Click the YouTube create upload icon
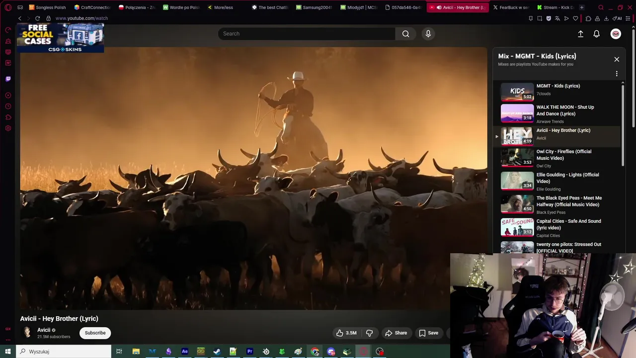This screenshot has height=358, width=636. pyautogui.click(x=580, y=34)
